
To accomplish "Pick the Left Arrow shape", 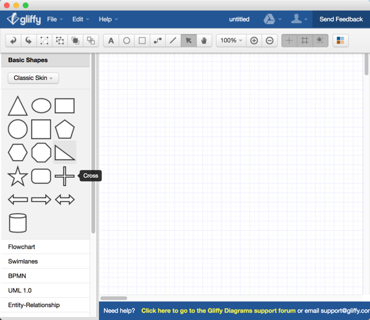I will tap(18, 199).
